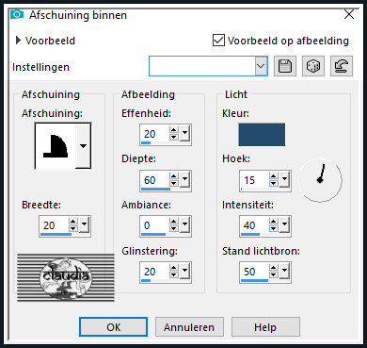Open the Help button

point(265,327)
